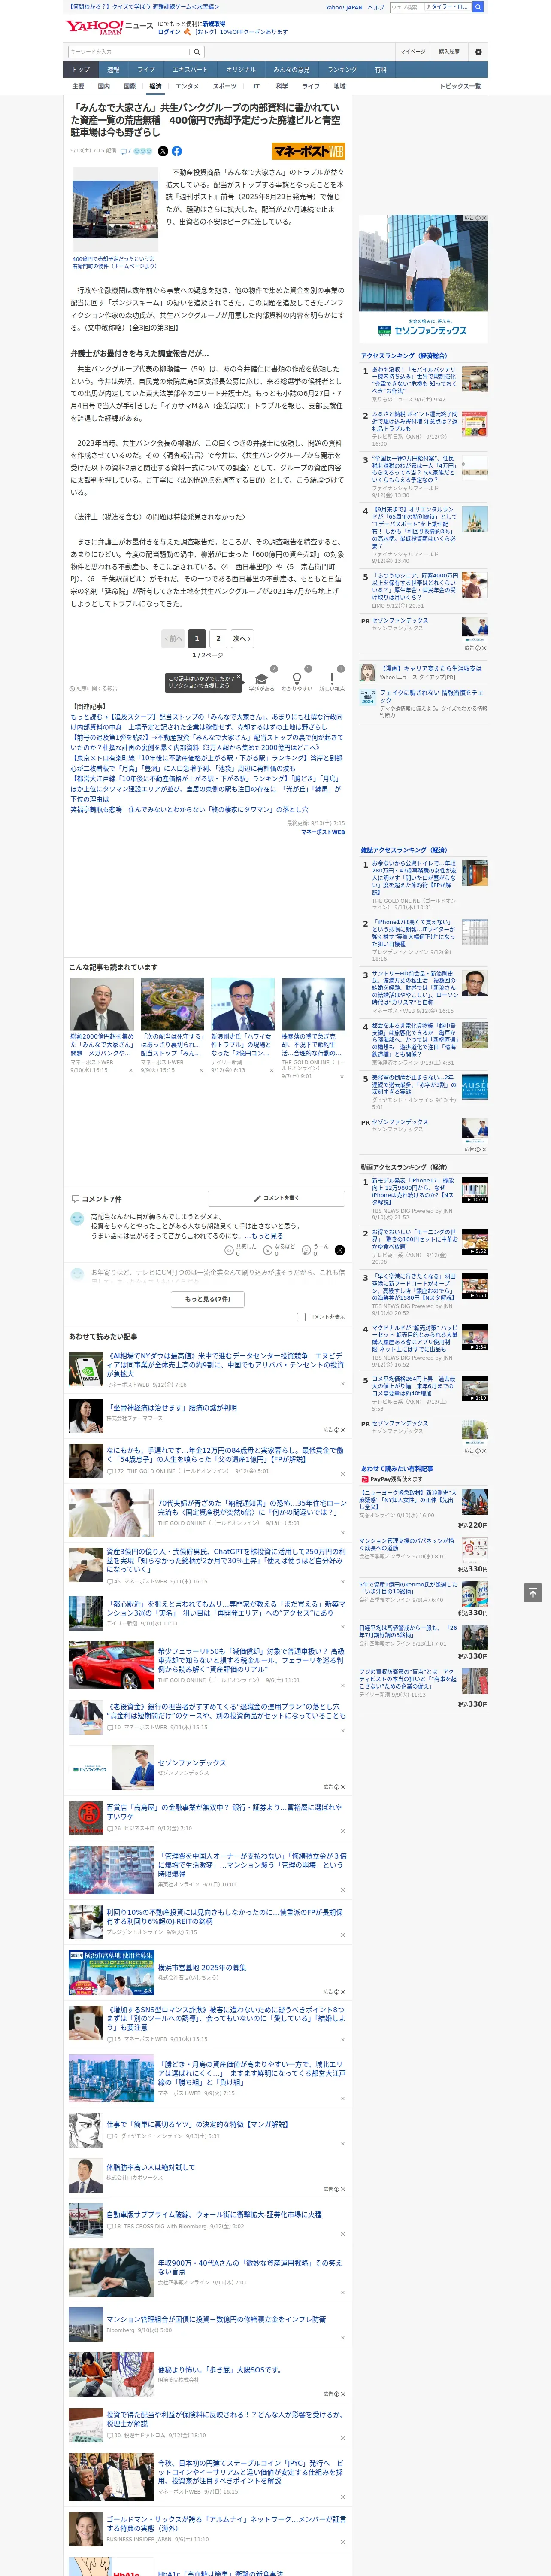Go to next page with 次へ button
This screenshot has height=2576, width=551.
coord(242,638)
